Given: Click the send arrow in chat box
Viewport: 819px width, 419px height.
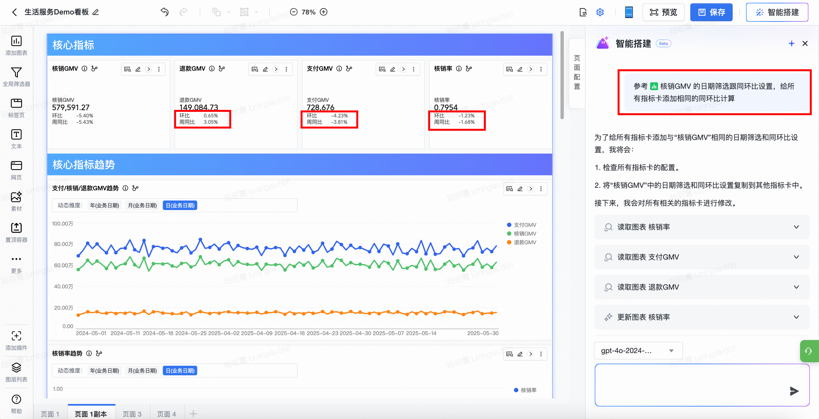Looking at the screenshot, I should point(794,391).
